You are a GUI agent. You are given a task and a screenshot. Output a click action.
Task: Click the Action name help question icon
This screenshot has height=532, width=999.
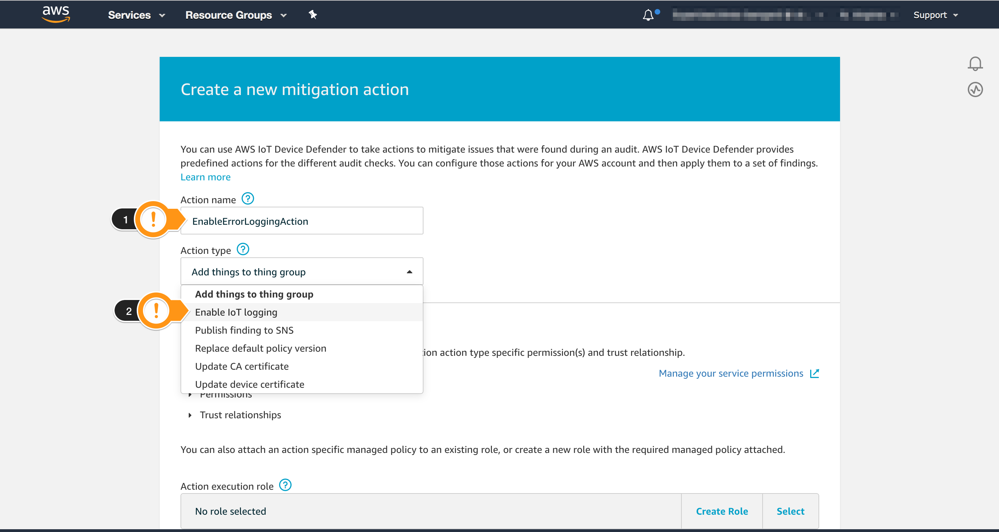(247, 199)
